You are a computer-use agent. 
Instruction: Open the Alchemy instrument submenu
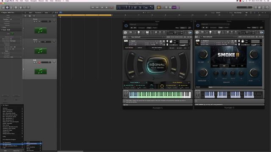12,108
